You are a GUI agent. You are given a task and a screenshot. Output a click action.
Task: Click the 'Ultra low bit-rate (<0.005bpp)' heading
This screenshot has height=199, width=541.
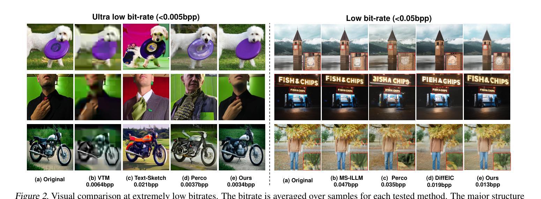(146, 17)
